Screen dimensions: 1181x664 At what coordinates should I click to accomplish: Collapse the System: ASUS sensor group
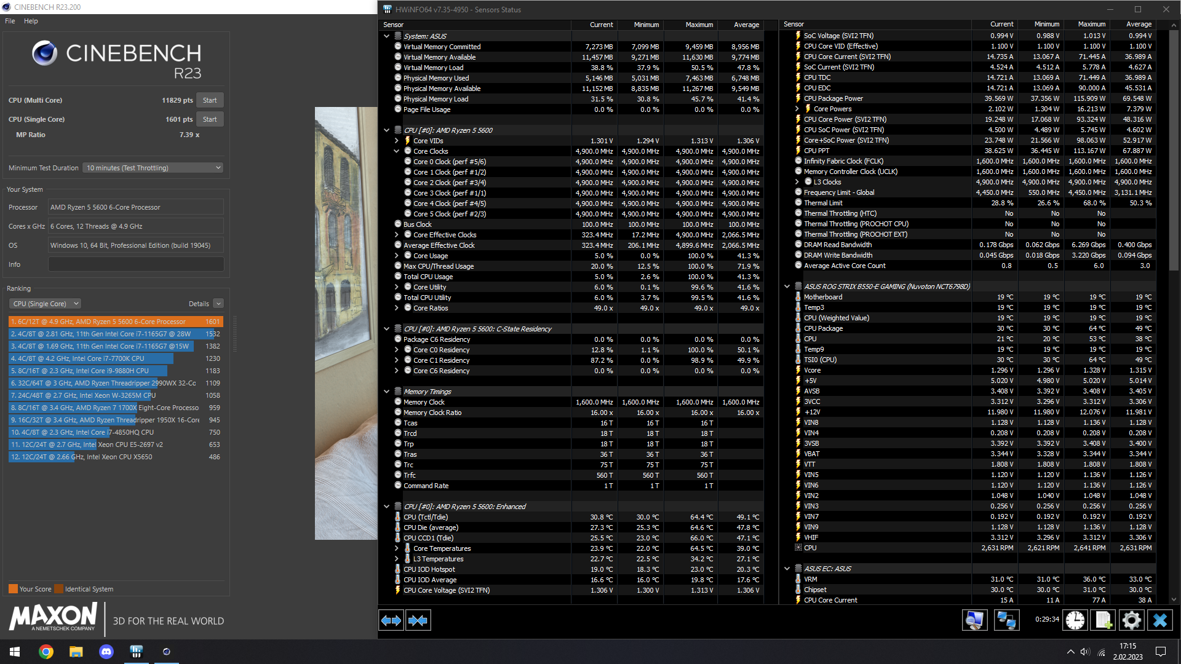(387, 36)
